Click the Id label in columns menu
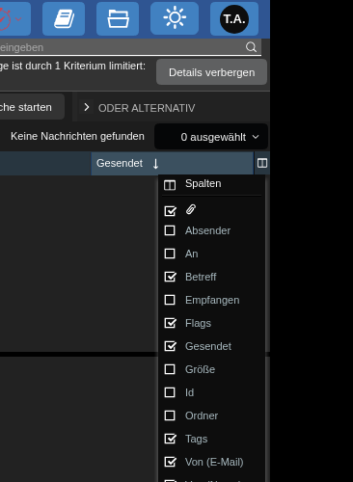The height and width of the screenshot is (482, 353). pyautogui.click(x=189, y=392)
